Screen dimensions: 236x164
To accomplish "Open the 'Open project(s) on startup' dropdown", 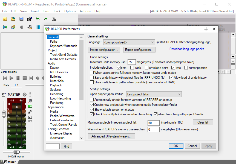I will point(154,94).
